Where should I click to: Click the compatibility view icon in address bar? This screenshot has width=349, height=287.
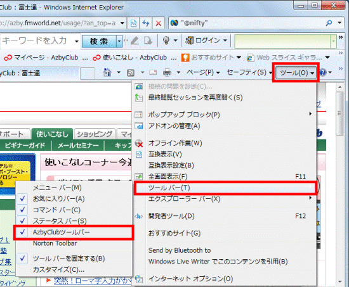[x=133, y=23]
